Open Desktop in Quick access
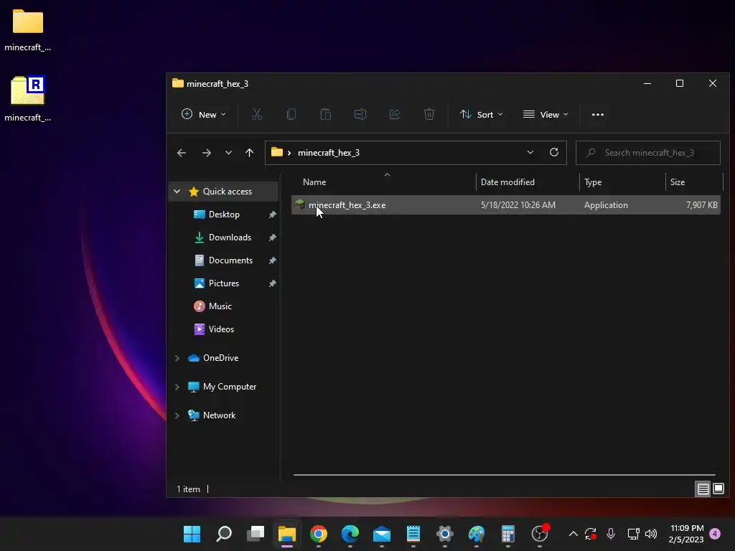The image size is (735, 551). click(x=224, y=215)
